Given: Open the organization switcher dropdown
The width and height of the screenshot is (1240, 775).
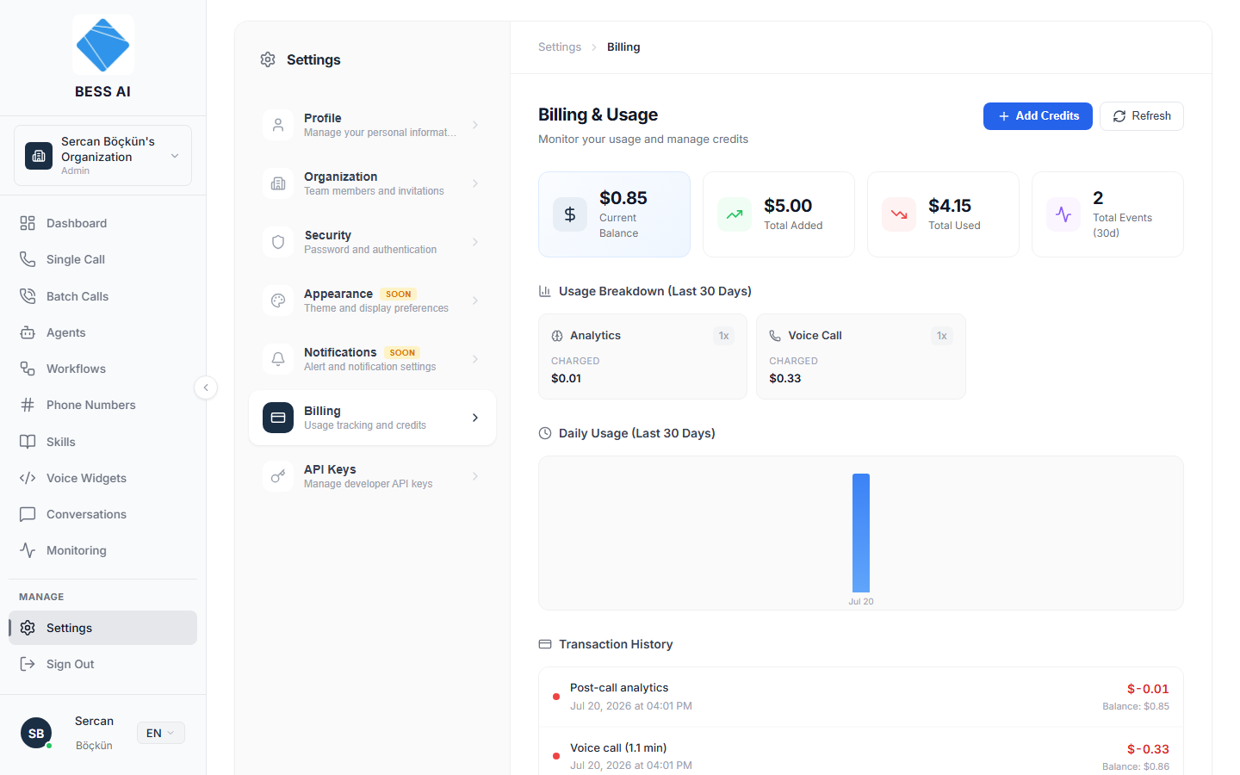Looking at the screenshot, I should pyautogui.click(x=102, y=156).
